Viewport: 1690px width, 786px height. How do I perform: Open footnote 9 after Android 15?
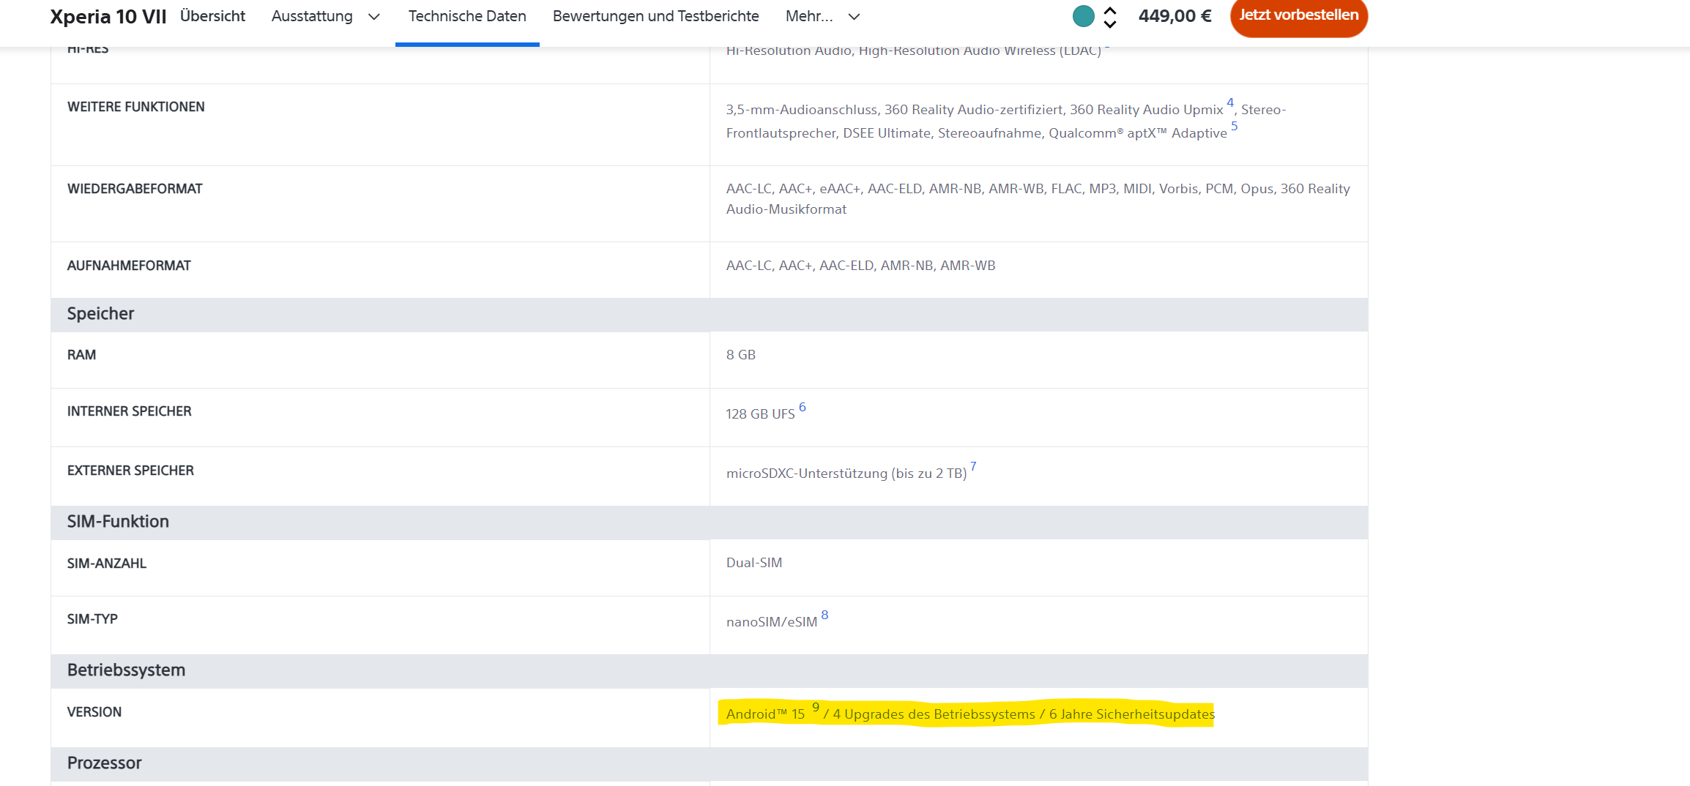pos(815,707)
